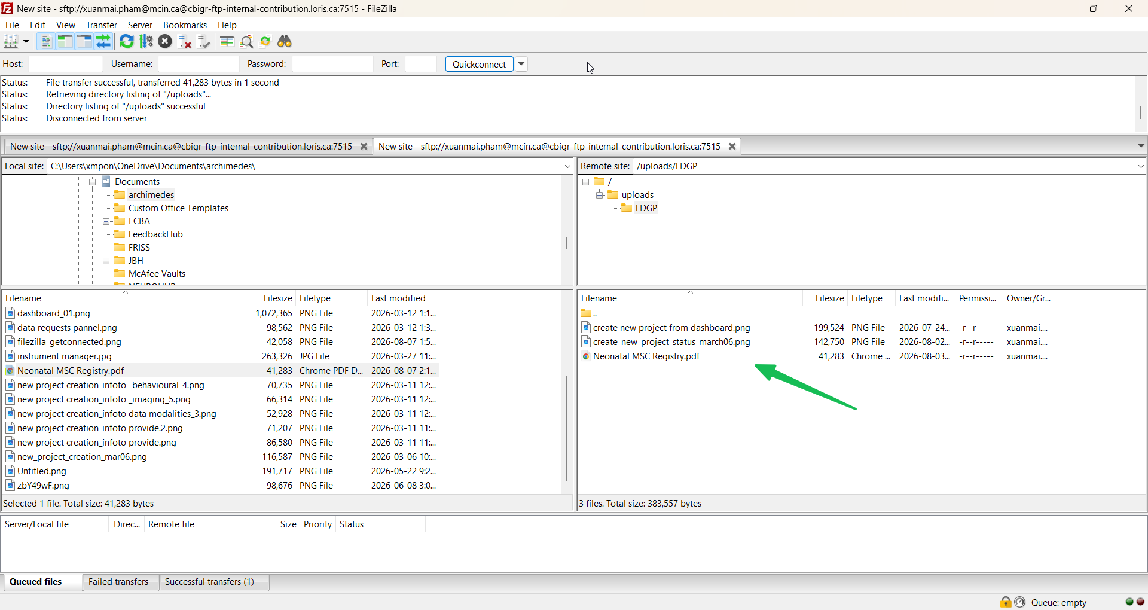
Task: Switch to the first New site connection tab
Action: pos(181,147)
